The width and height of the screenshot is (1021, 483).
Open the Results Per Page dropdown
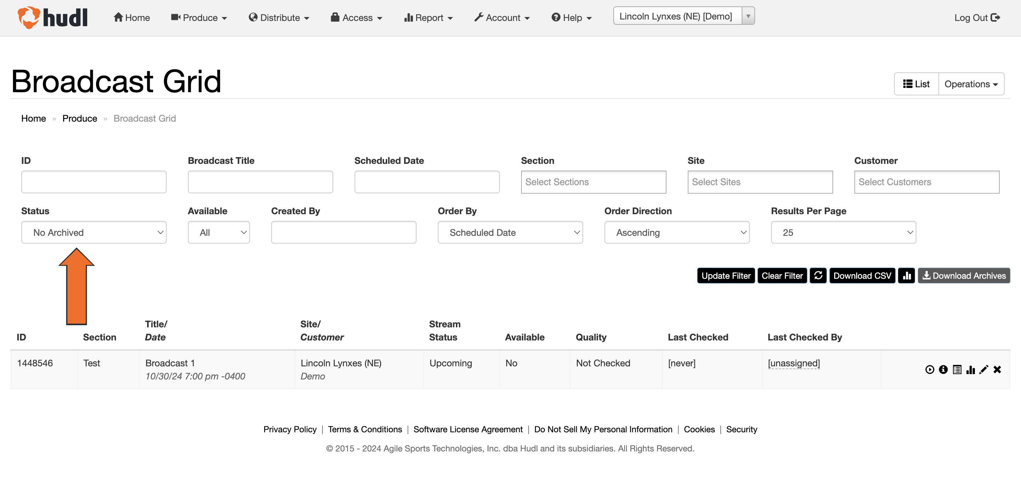click(x=843, y=232)
